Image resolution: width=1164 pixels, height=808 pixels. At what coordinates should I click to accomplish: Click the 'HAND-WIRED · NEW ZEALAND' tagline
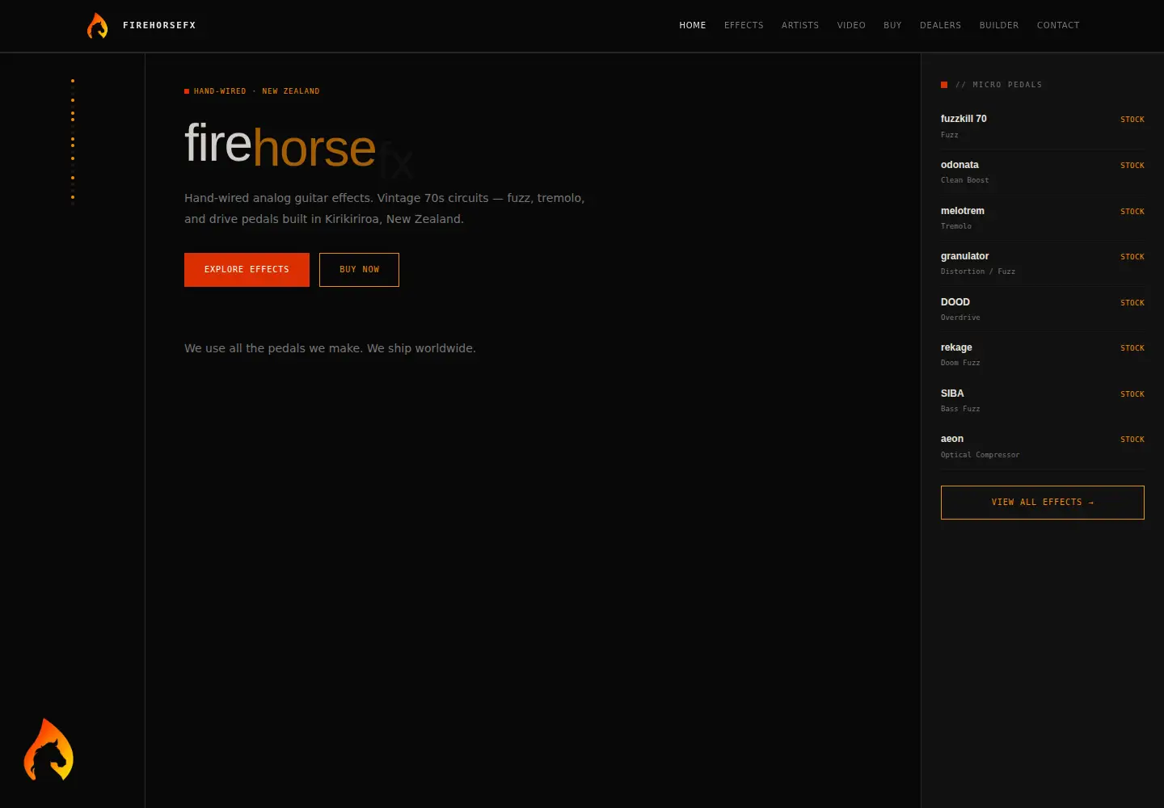(x=256, y=91)
